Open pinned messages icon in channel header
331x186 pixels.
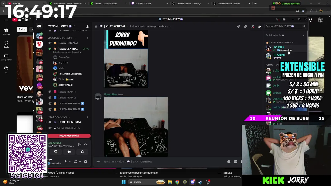coord(253,26)
